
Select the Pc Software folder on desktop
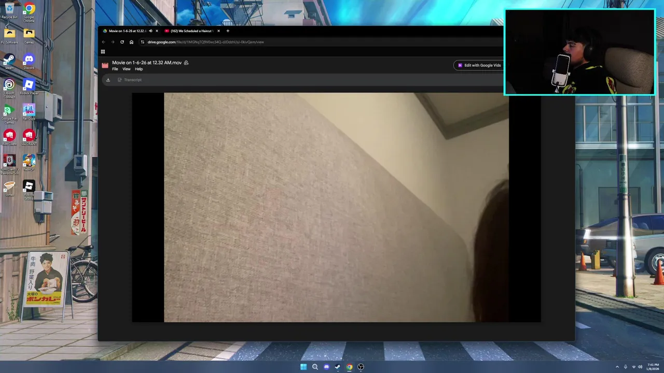click(x=9, y=36)
